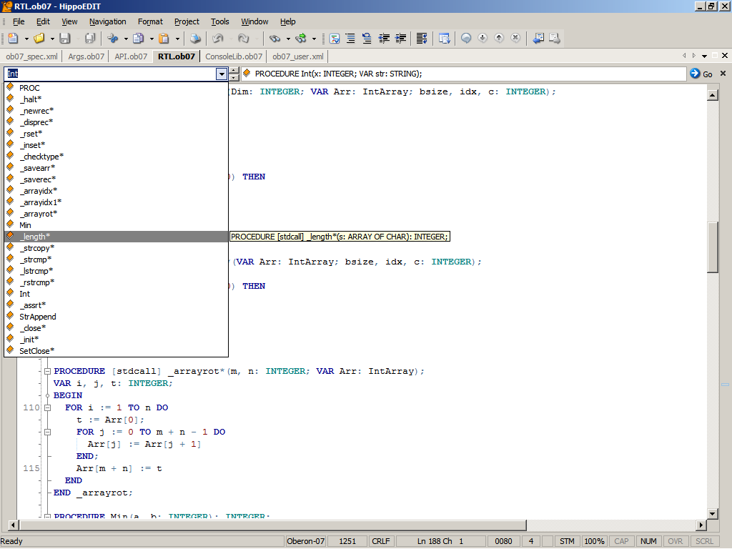Collapse the _arrayrot procedure fold marker
Viewport: 732px width, 549px height.
[47, 372]
